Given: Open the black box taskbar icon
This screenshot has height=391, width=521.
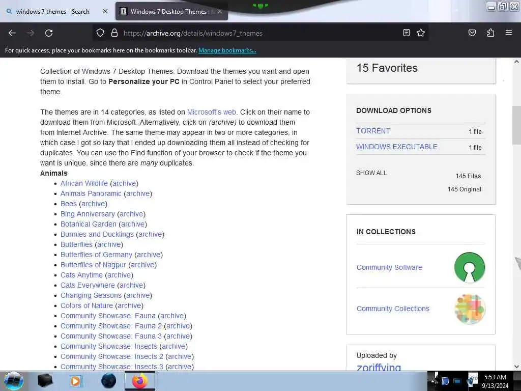Looking at the screenshot, I should [45, 381].
